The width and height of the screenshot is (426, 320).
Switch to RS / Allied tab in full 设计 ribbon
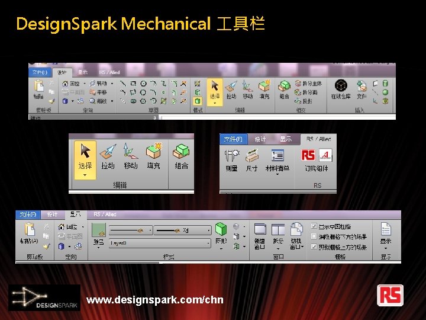109,72
